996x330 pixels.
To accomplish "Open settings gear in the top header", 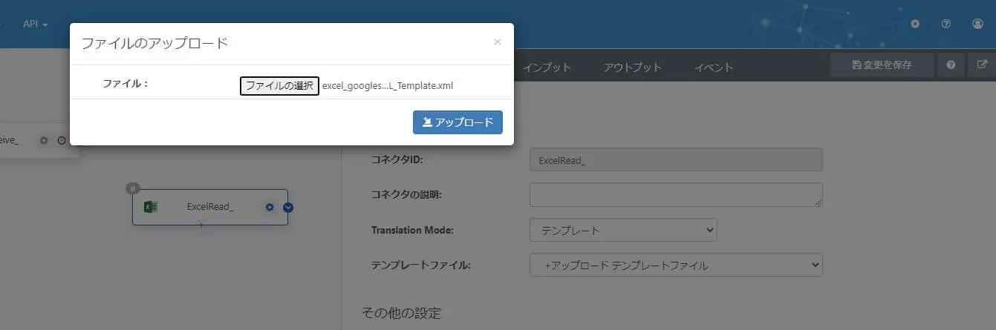I will pos(915,24).
